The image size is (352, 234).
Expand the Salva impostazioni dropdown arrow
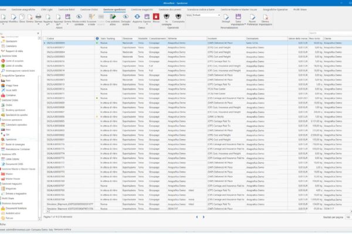(245, 24)
